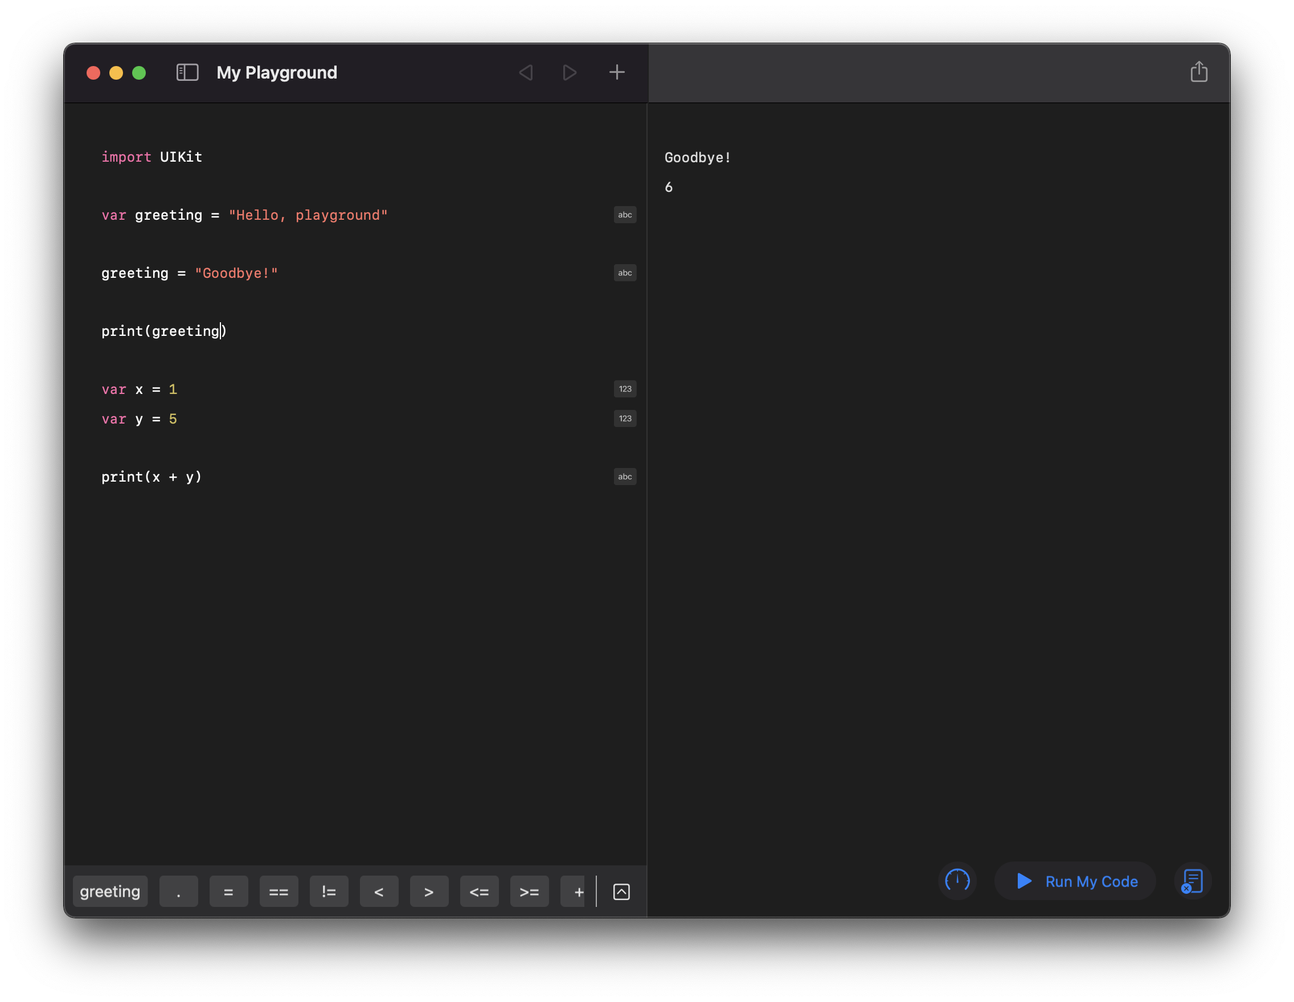1294x1002 pixels.
Task: View 123 result for var x line
Action: tap(625, 389)
